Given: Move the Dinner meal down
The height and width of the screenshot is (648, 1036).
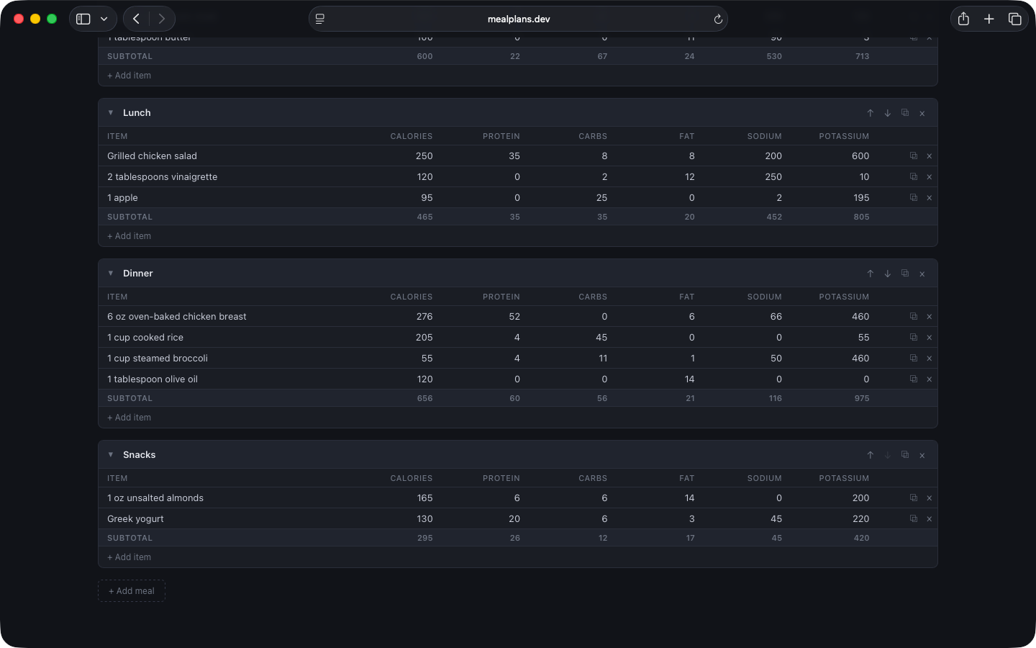Looking at the screenshot, I should point(887,274).
